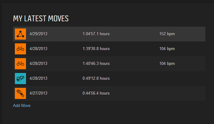Click the 152 bpm heart rate value
This screenshot has height=124, width=214.
[x=167, y=34]
